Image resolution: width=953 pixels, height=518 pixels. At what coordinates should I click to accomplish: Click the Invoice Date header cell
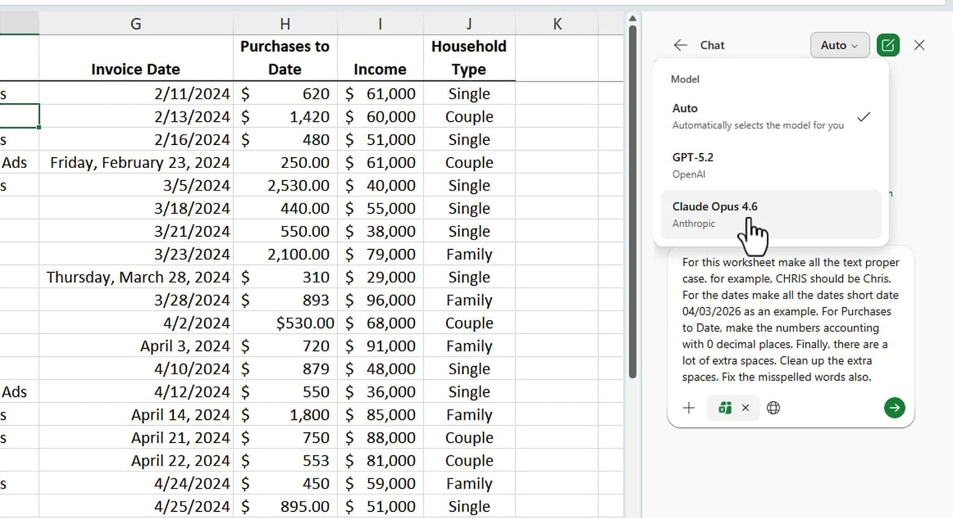(x=136, y=58)
